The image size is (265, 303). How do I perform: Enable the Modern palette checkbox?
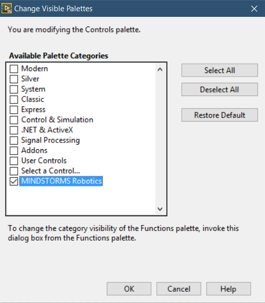14,69
